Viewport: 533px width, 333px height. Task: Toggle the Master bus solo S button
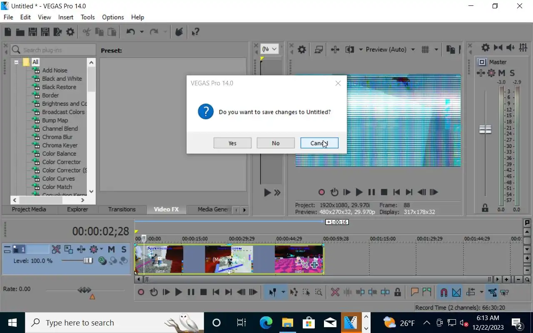coord(512,73)
